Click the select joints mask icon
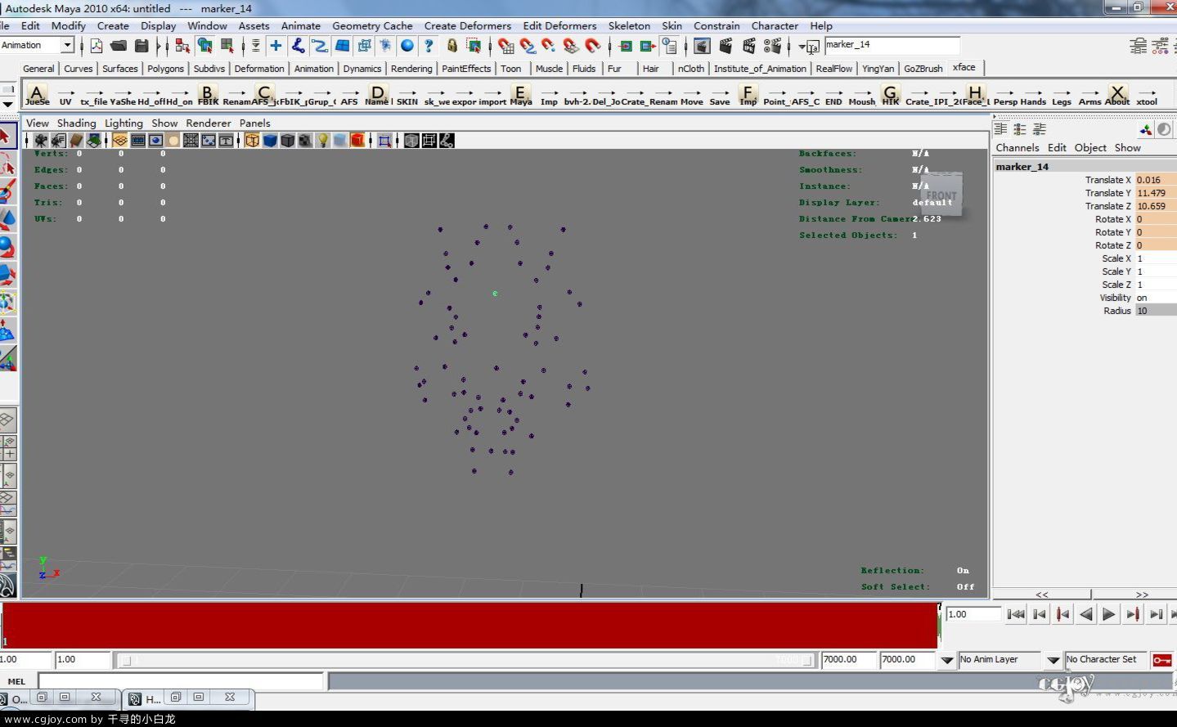Screen dimensions: 1177x727 [298, 46]
